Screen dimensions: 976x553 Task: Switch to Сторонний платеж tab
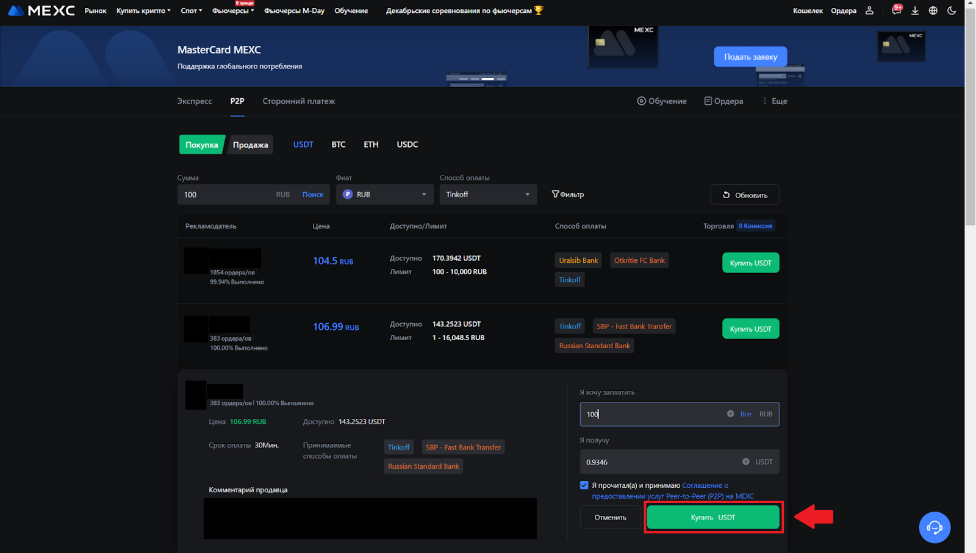[299, 101]
